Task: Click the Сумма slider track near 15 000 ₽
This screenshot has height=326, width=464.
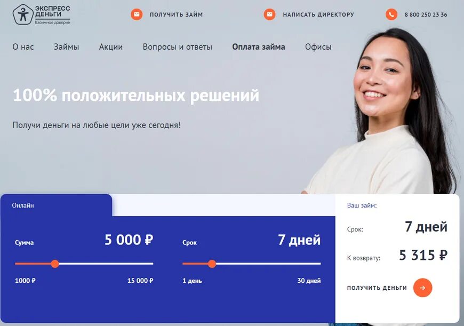Action: point(148,264)
